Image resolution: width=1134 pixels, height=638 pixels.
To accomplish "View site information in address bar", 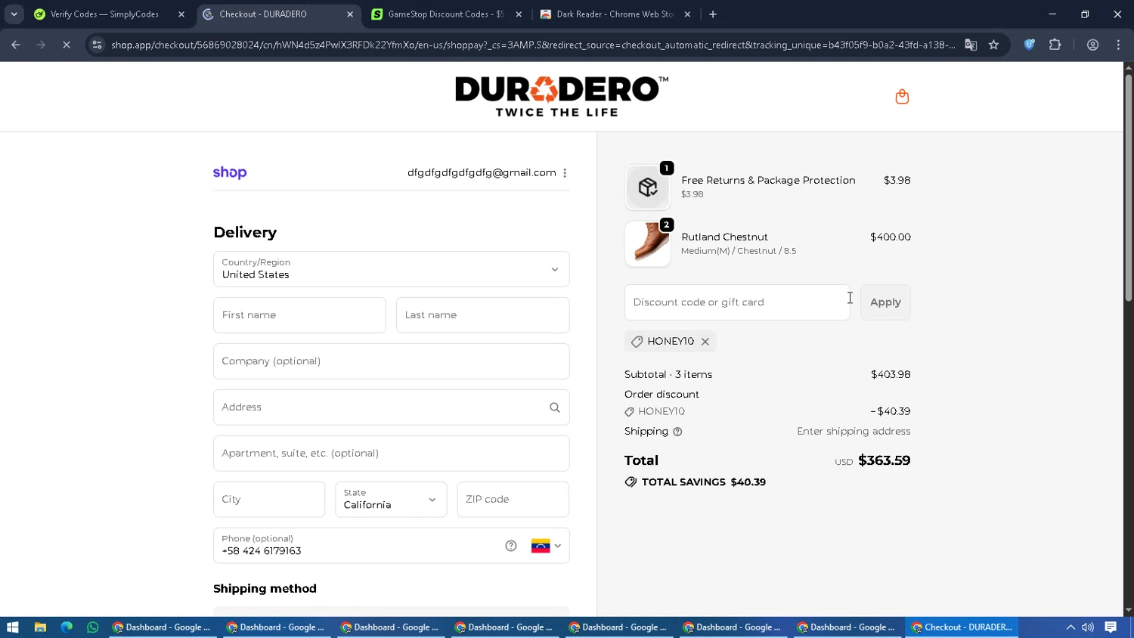I will (x=96, y=45).
